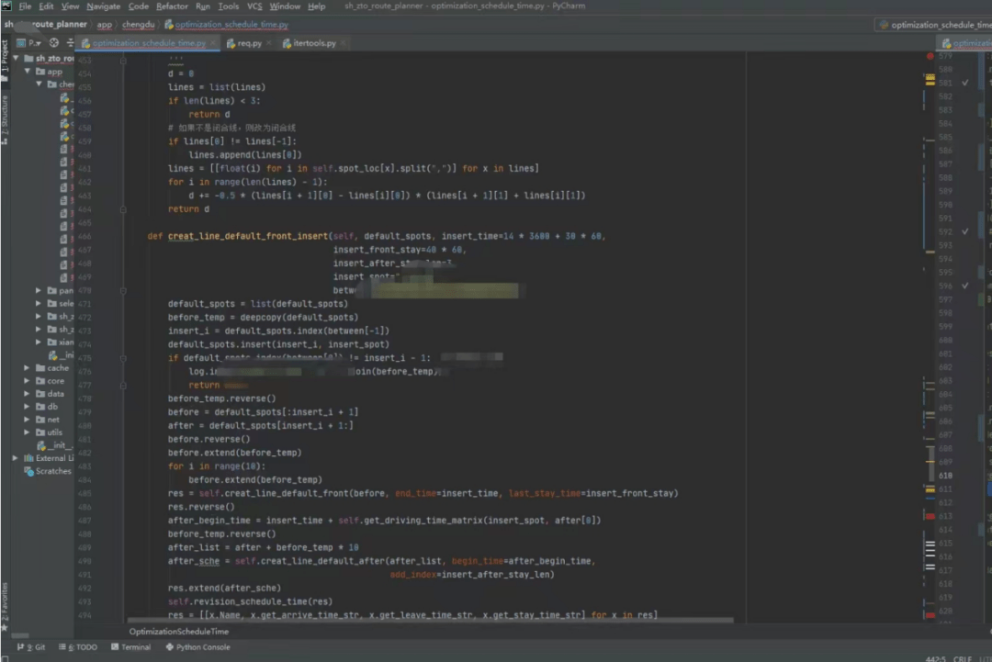
Task: Close the itertools.py tab
Action: [x=343, y=43]
